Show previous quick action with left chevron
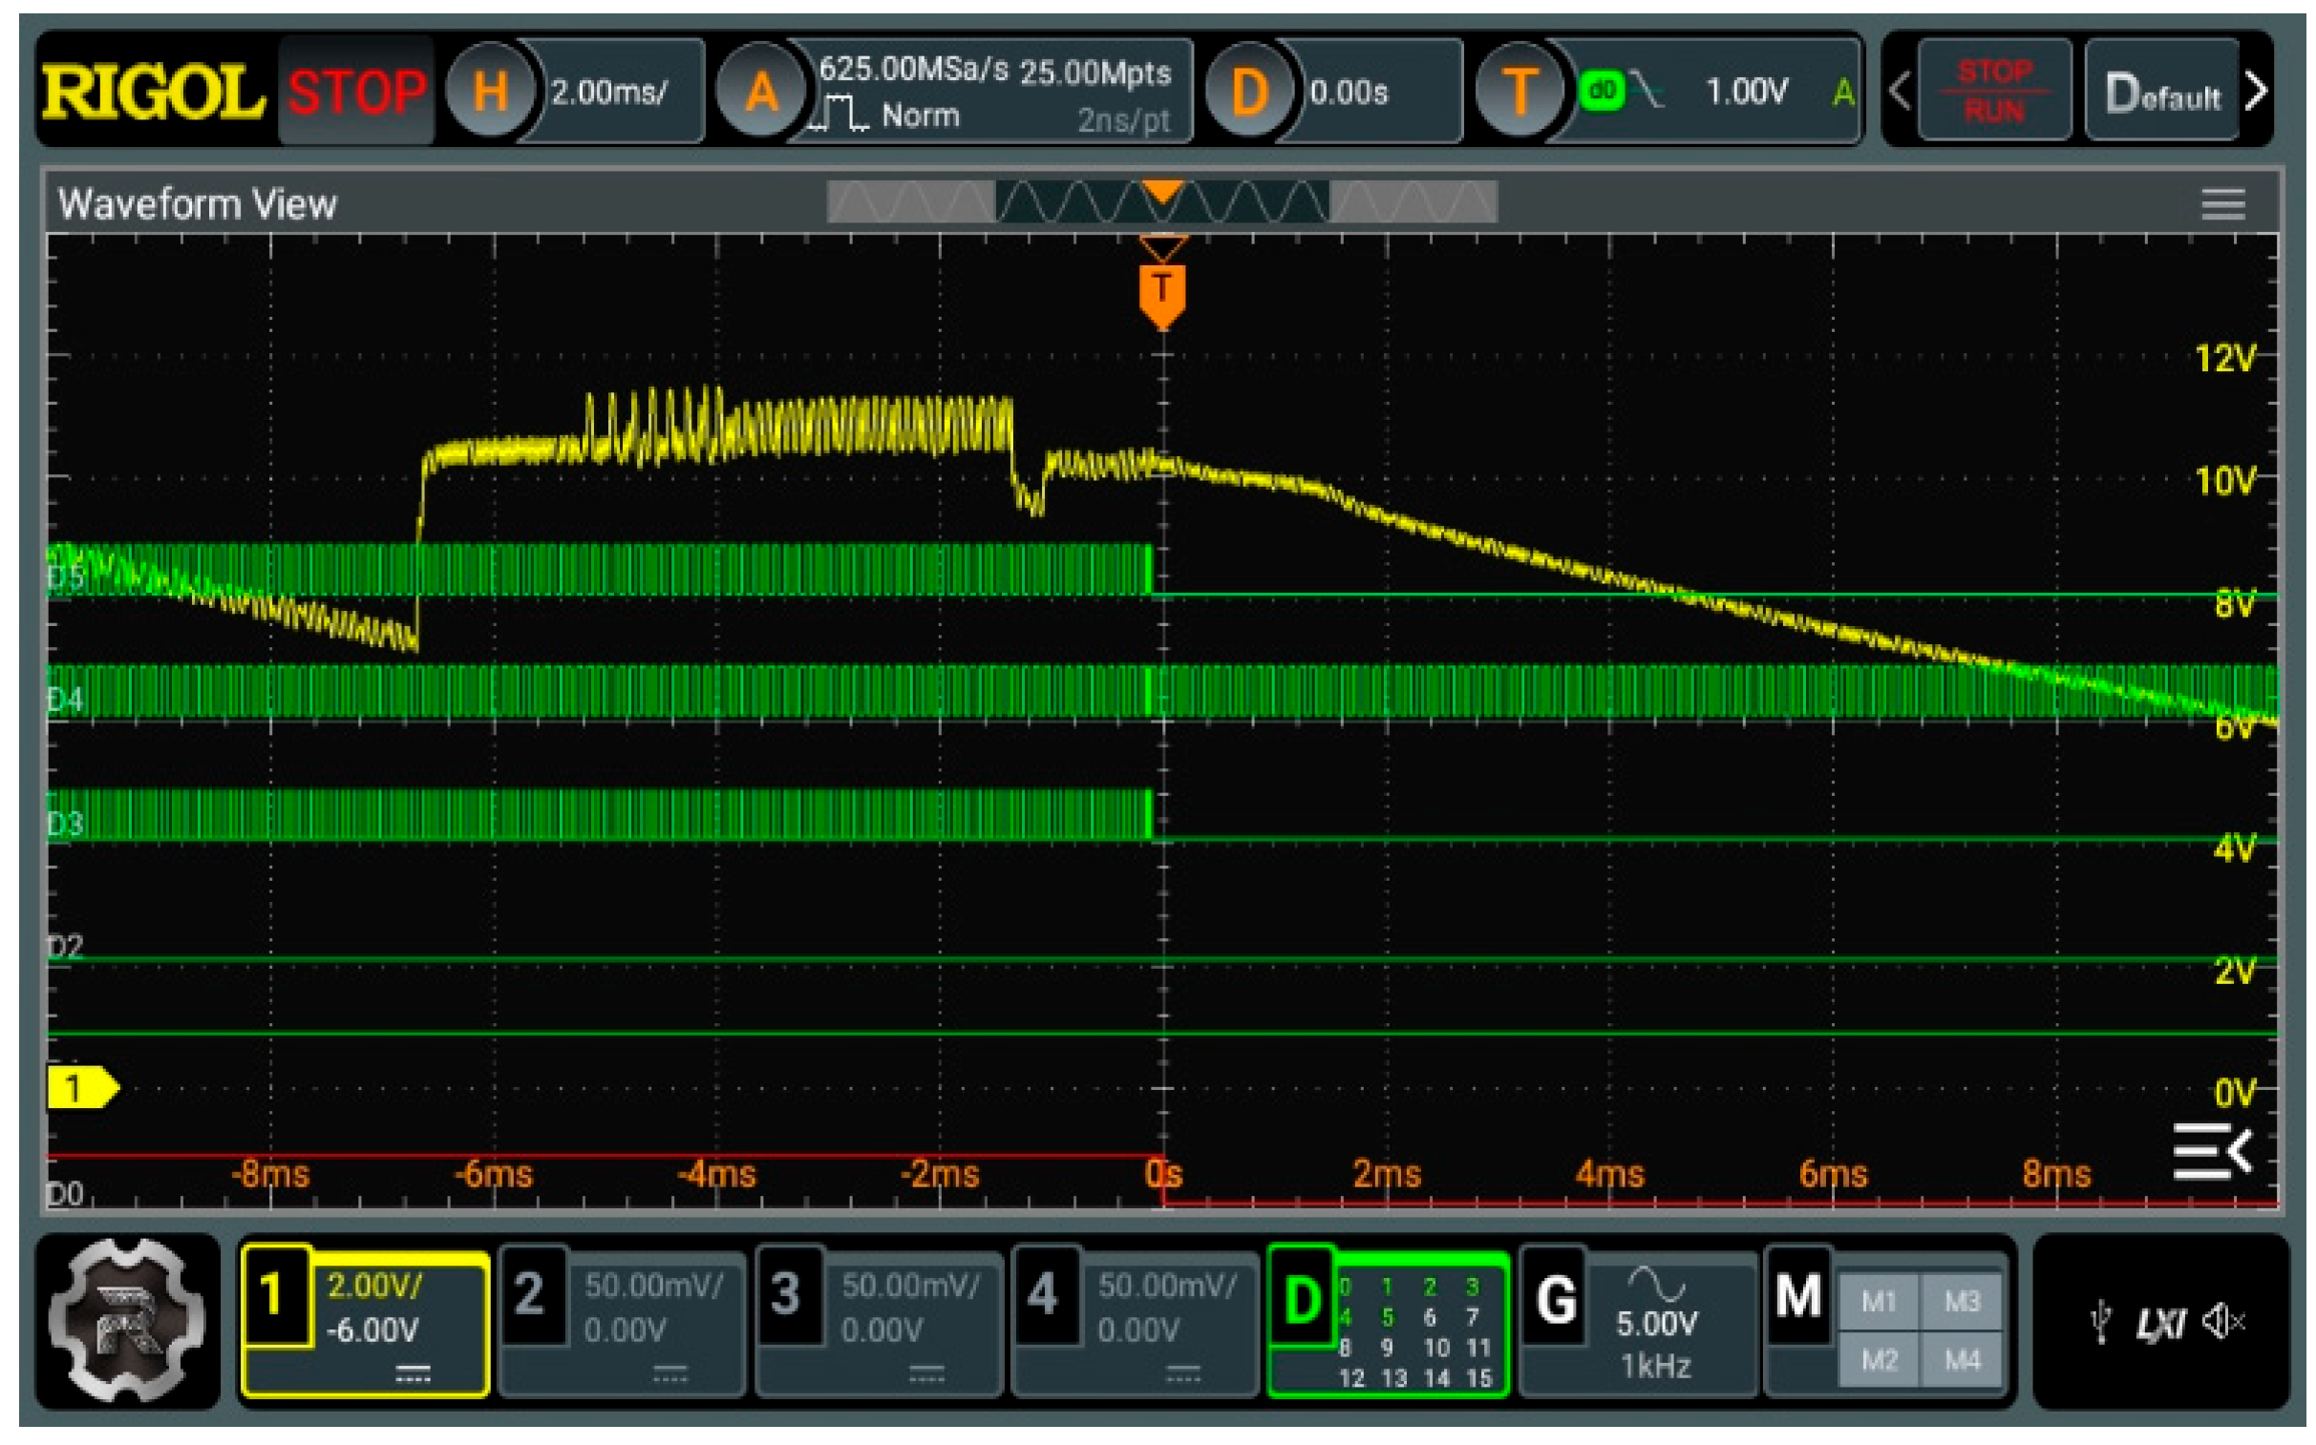The image size is (2316, 1445). (x=1900, y=92)
